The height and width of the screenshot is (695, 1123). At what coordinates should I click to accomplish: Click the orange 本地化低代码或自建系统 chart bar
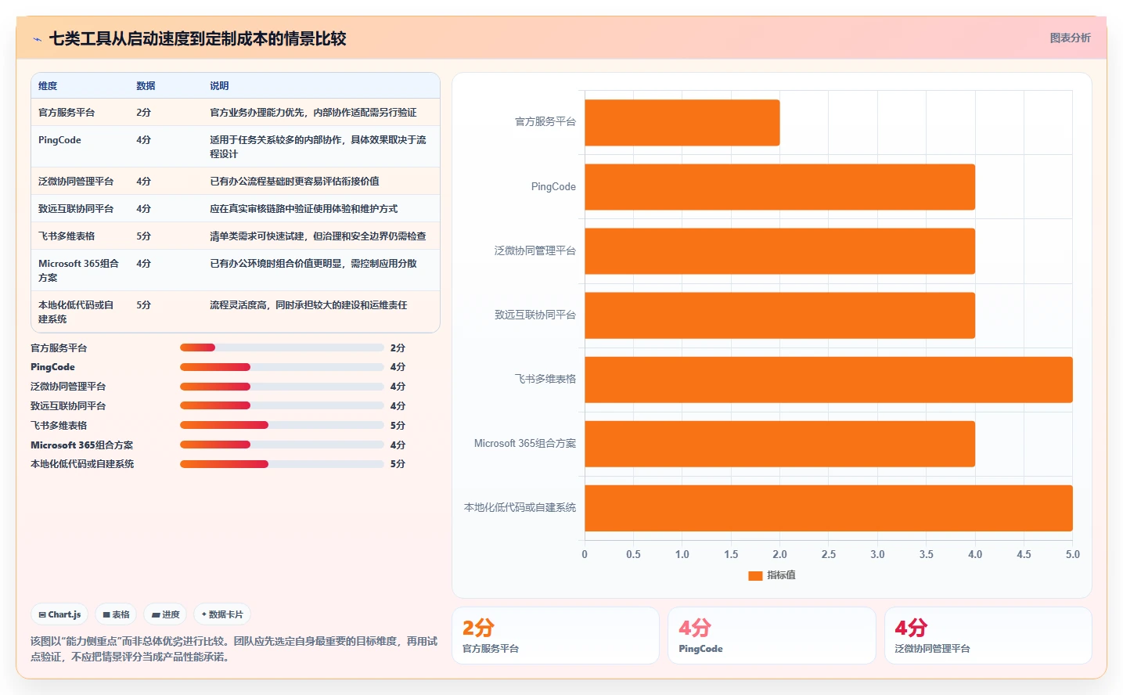[x=829, y=508]
